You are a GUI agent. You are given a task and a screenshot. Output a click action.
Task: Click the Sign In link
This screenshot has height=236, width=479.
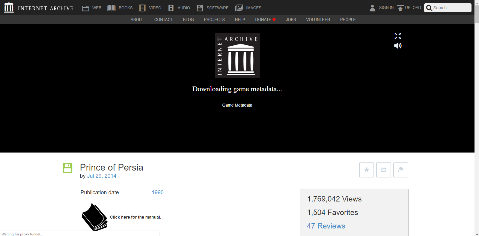(386, 8)
